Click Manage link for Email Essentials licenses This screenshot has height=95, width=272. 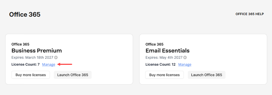pyautogui.click(x=185, y=65)
